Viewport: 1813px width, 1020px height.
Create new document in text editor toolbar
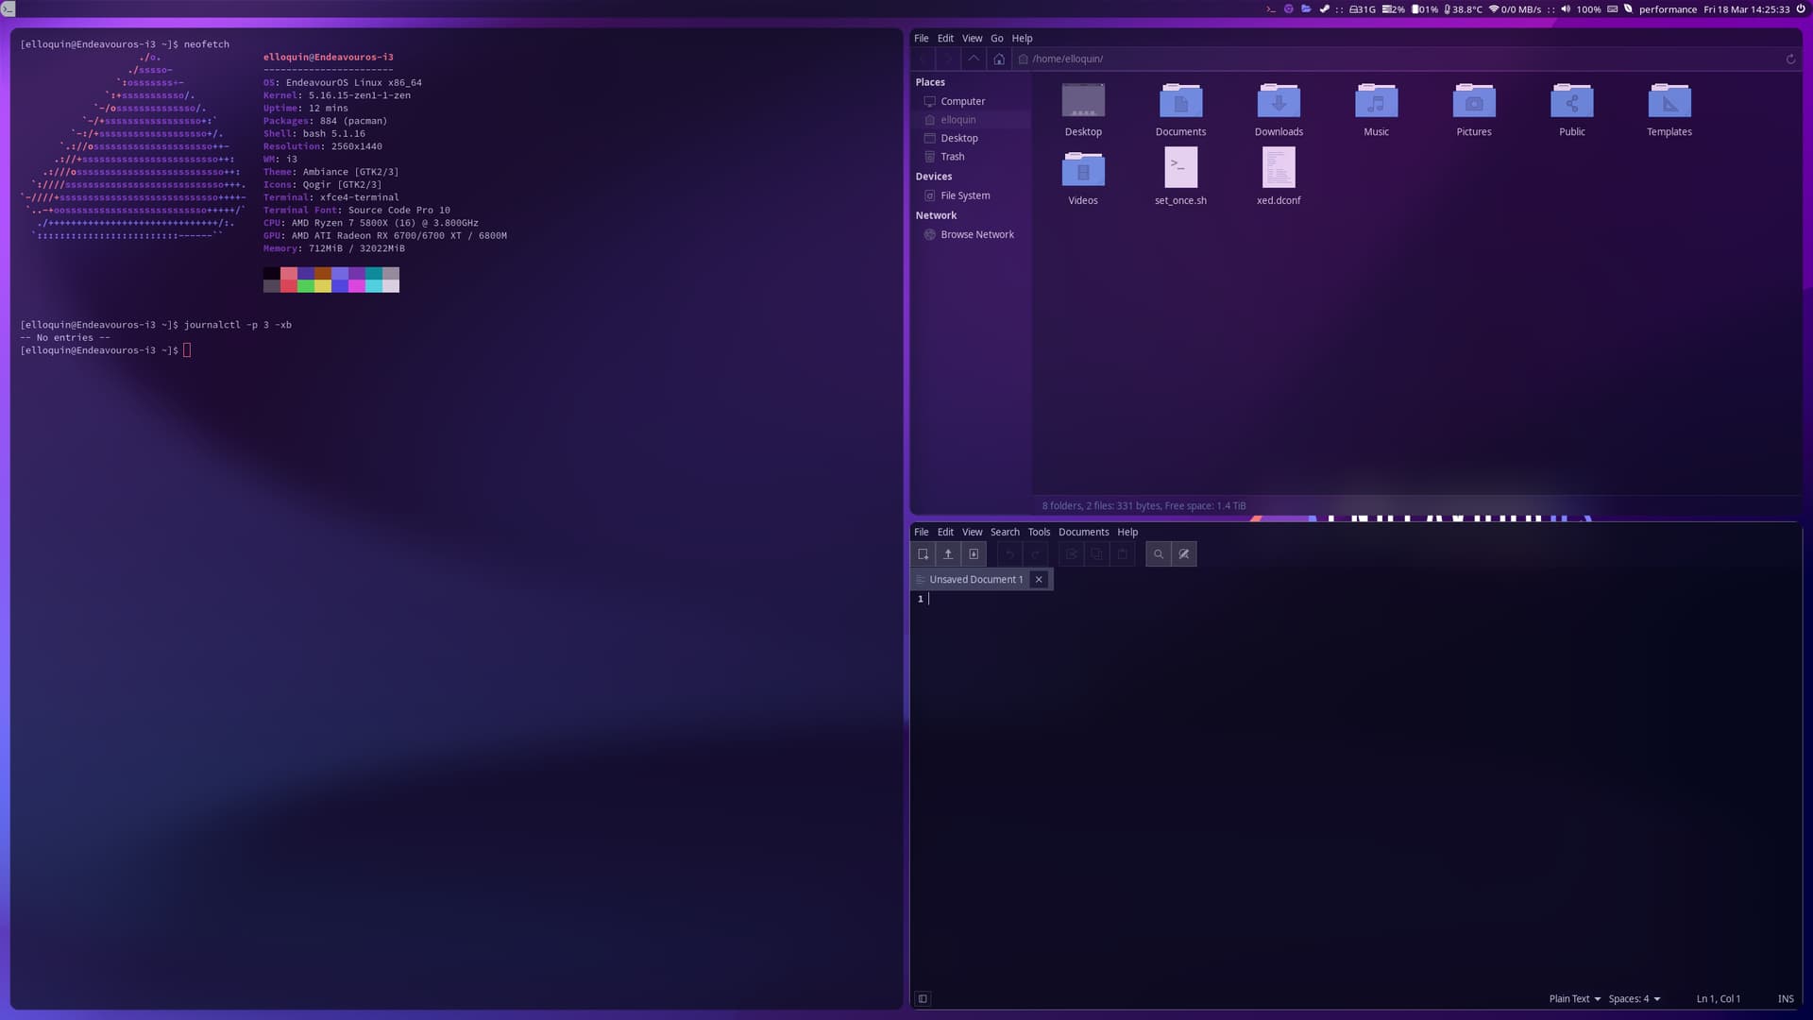(x=923, y=554)
